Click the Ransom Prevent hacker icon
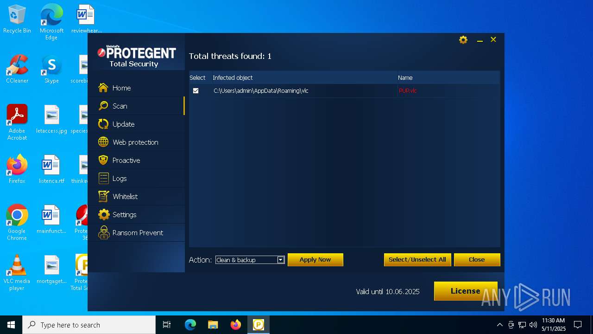Image resolution: width=593 pixels, height=334 pixels. coord(104,232)
